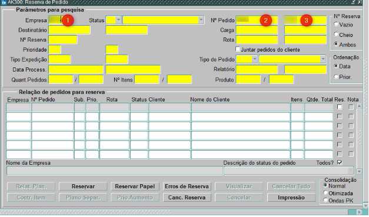Check the Res. checkbox in first row
369x217 pixels.
coord(340,107)
